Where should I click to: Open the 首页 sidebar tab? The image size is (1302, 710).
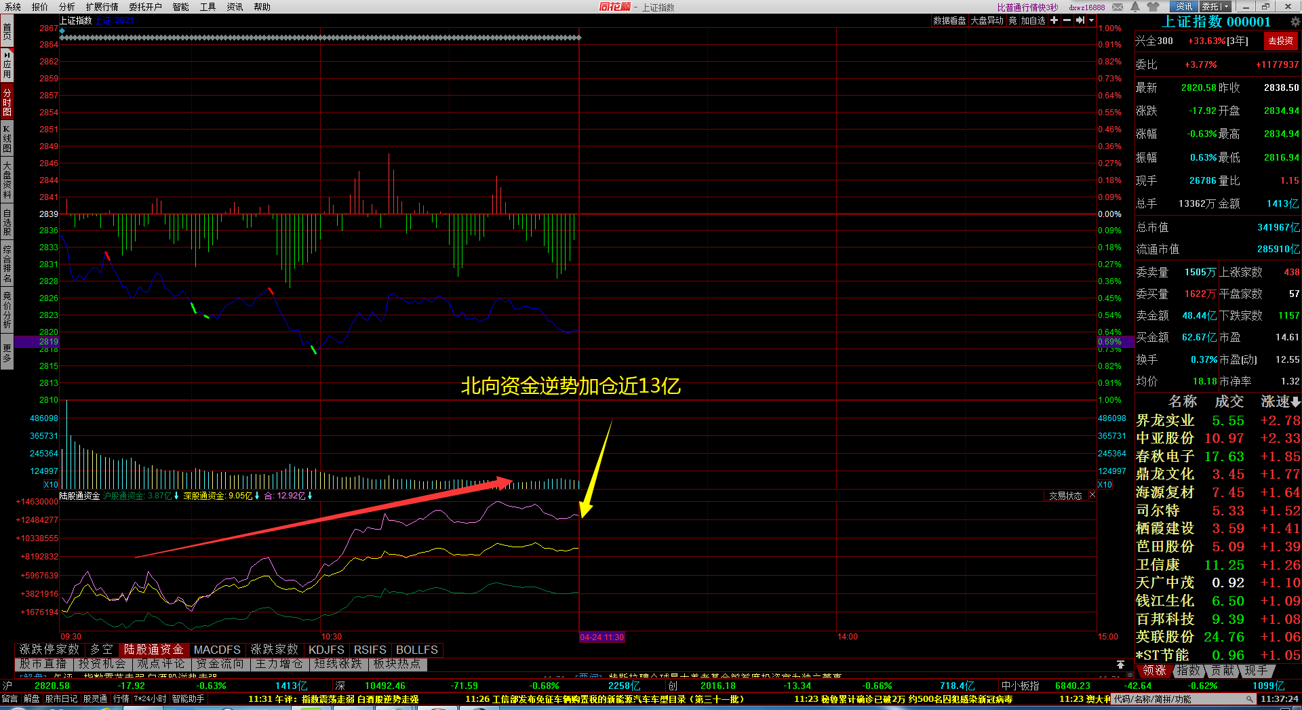(x=7, y=31)
